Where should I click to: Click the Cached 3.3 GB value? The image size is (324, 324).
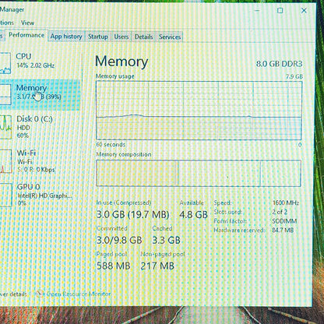[x=166, y=240]
